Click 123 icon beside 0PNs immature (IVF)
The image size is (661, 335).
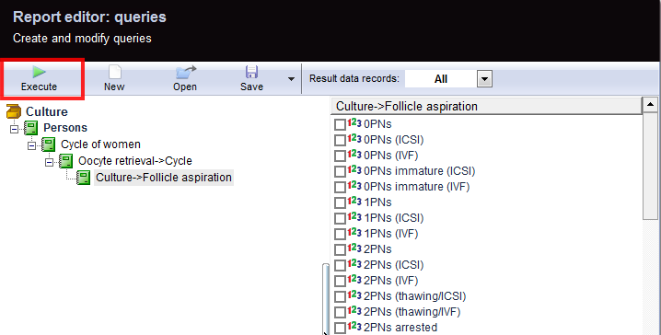(x=354, y=185)
